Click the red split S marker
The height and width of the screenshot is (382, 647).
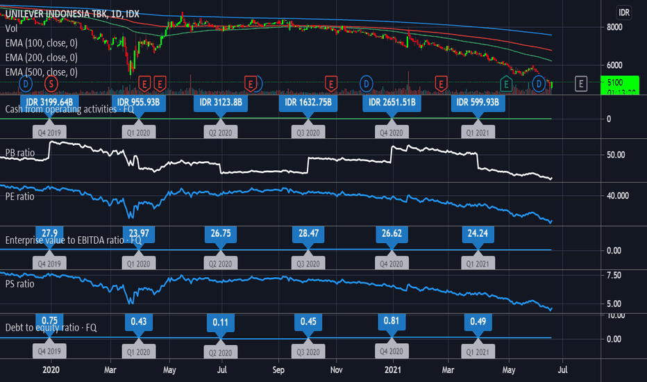[x=51, y=84]
